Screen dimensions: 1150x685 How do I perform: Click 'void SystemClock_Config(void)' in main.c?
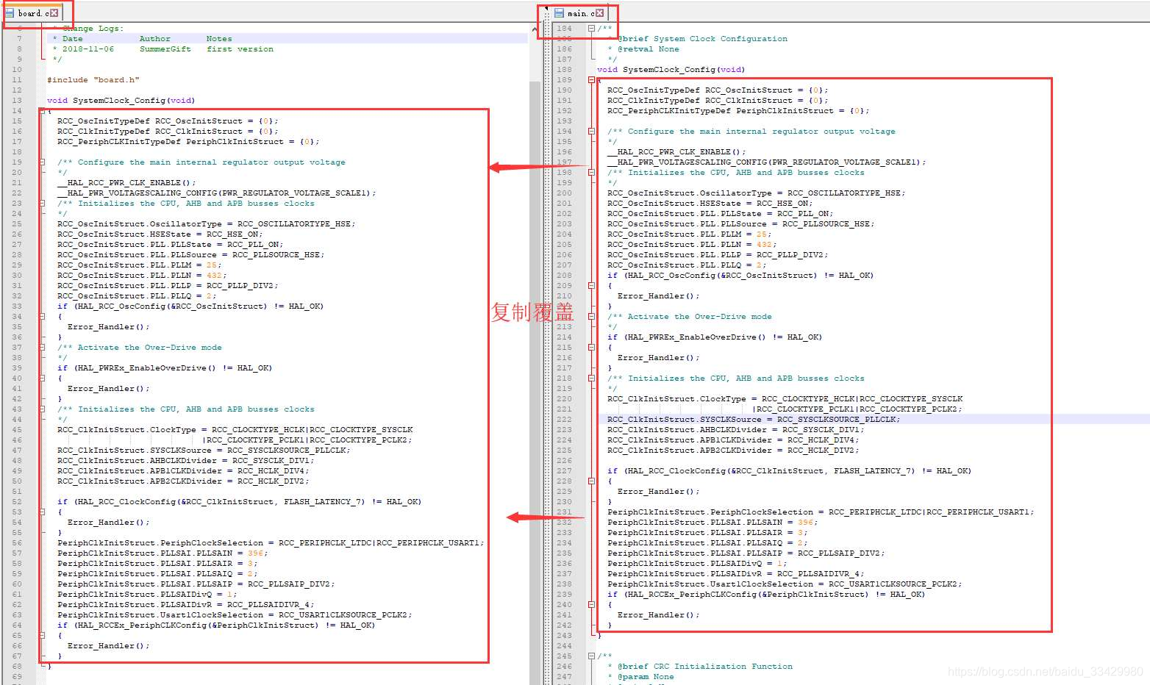pyautogui.click(x=671, y=69)
